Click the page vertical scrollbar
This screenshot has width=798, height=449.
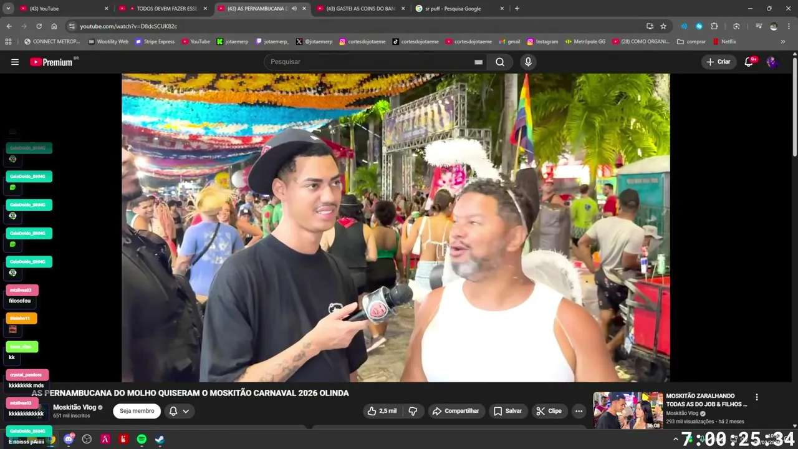pyautogui.click(x=795, y=106)
